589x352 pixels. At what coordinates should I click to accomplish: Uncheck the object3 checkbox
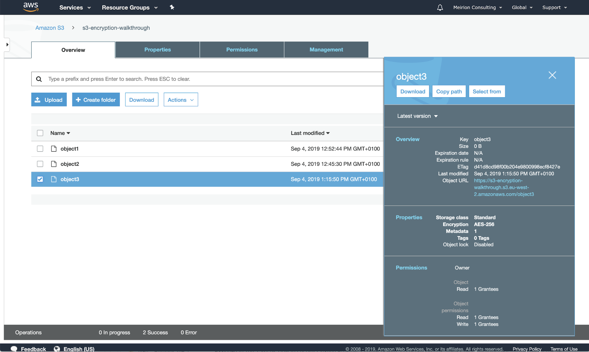tap(40, 179)
